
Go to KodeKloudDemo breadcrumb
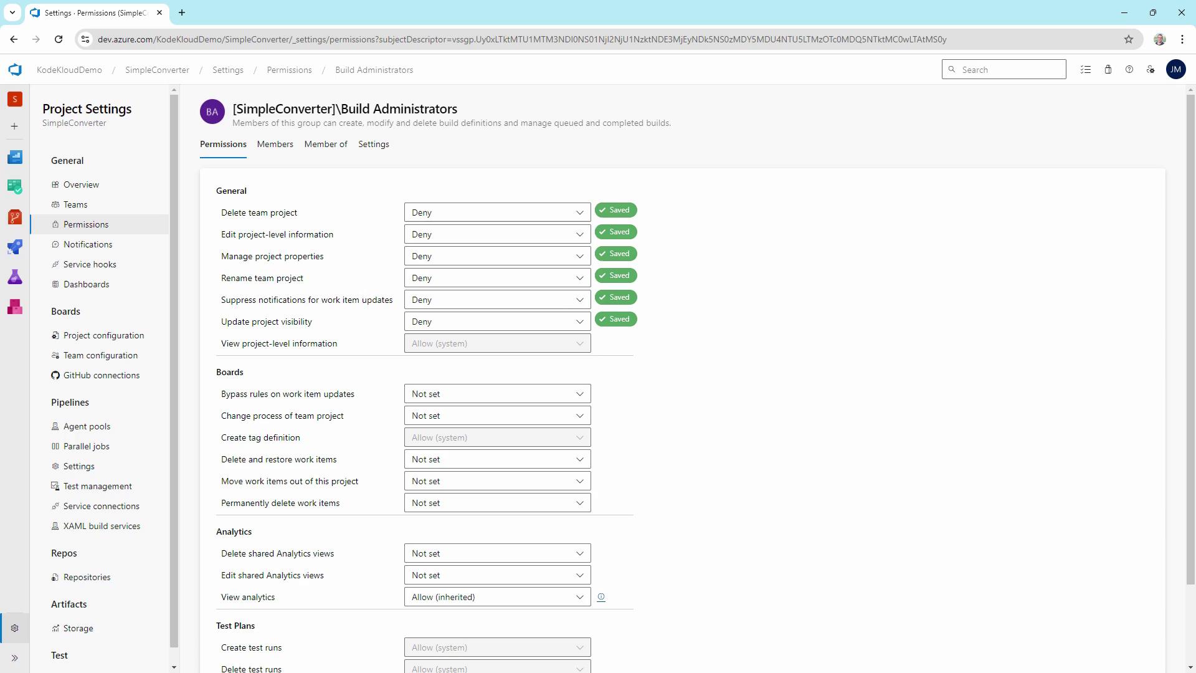69,70
